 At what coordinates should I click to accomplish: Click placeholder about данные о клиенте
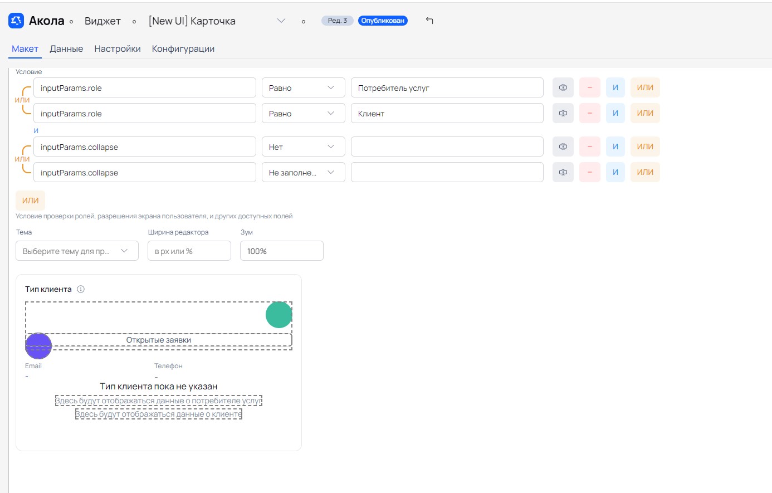pyautogui.click(x=159, y=414)
